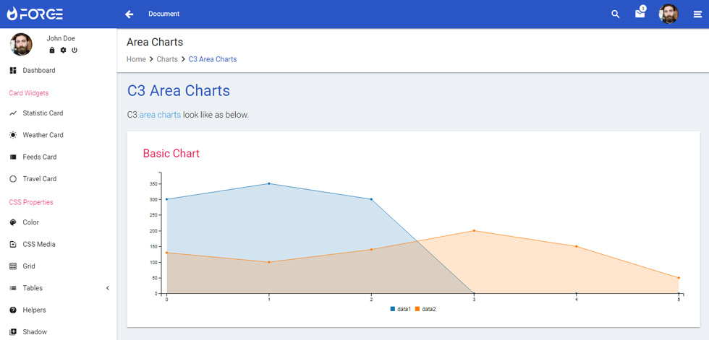This screenshot has width=709, height=340.
Task: Click the Feeds Card icon
Action: click(13, 157)
